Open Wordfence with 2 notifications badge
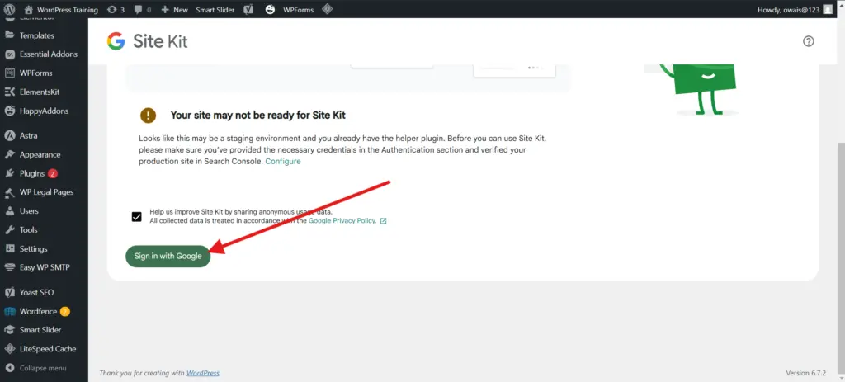This screenshot has height=382, width=845. 45,311
